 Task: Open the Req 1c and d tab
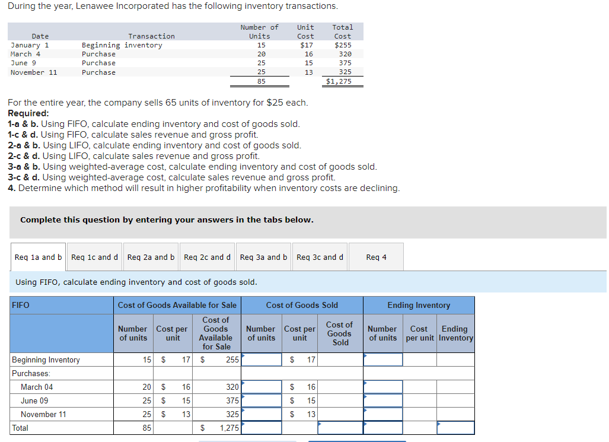pos(94,257)
